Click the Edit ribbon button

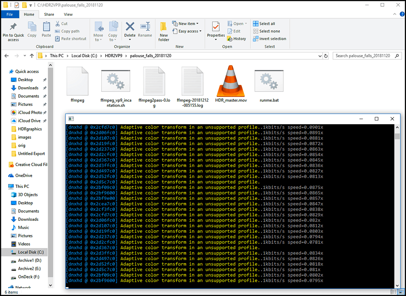[234, 31]
